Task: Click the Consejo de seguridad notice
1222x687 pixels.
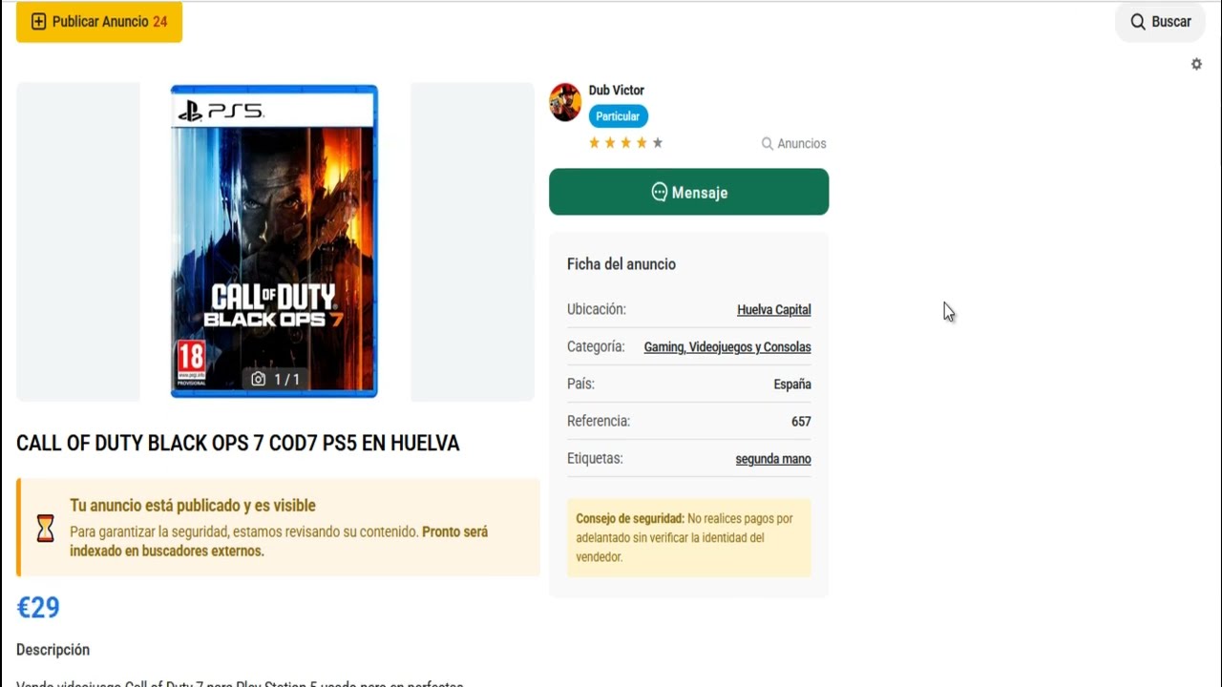Action: pos(689,537)
